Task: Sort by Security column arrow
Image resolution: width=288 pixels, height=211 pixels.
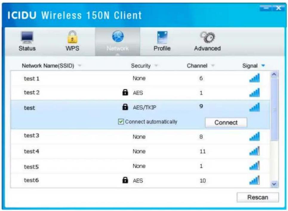Action: tap(156, 65)
